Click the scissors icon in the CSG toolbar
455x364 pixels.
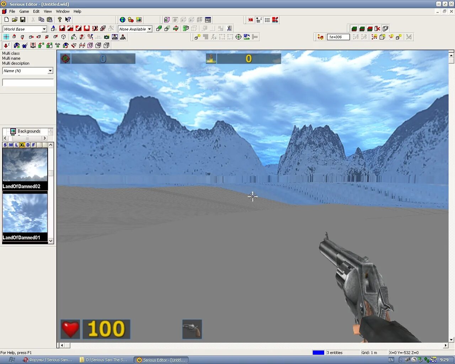coord(229,28)
